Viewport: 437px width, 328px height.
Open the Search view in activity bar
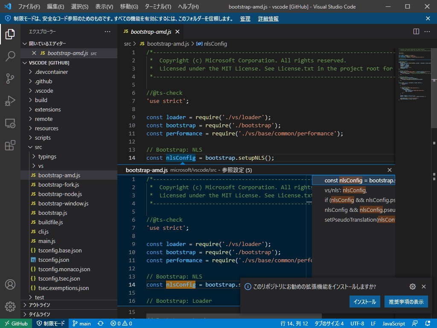(x=10, y=56)
